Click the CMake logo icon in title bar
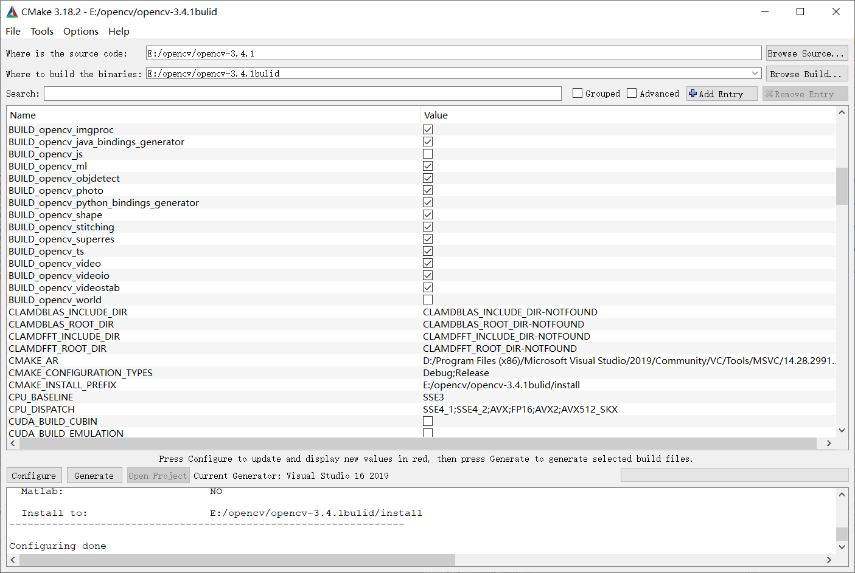Screen dimensions: 855x573 pos(12,12)
